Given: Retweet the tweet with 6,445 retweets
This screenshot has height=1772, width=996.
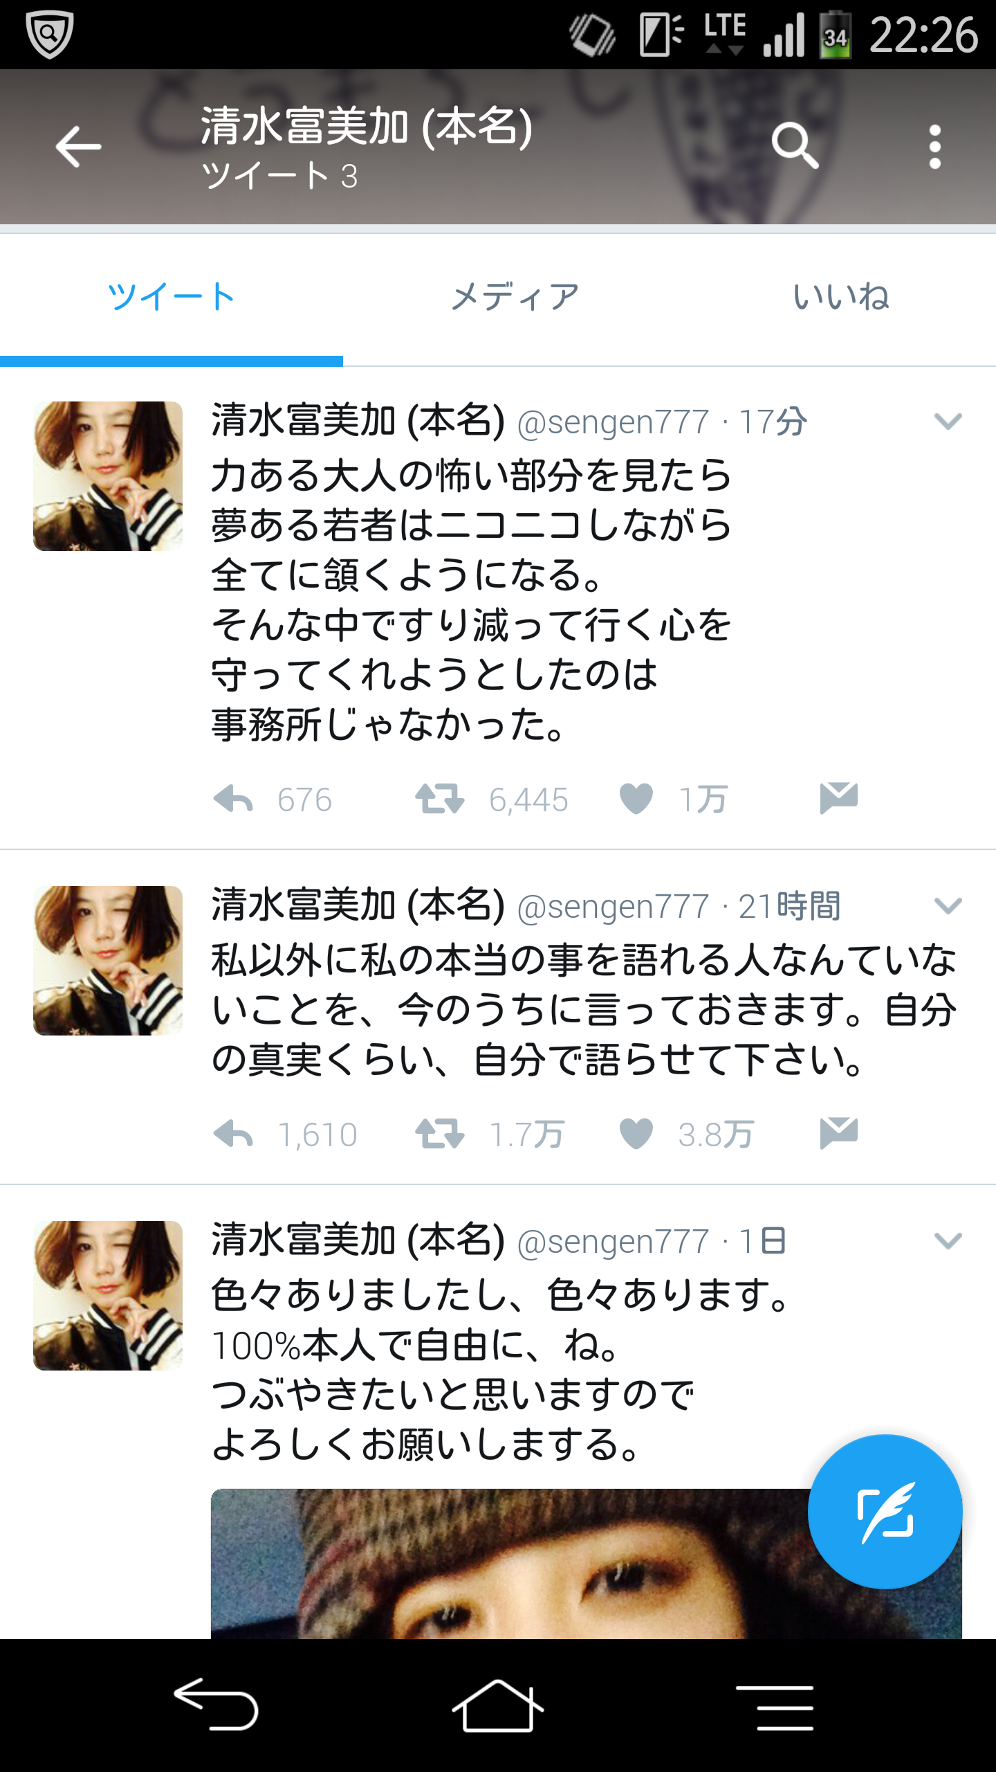Looking at the screenshot, I should tap(440, 799).
